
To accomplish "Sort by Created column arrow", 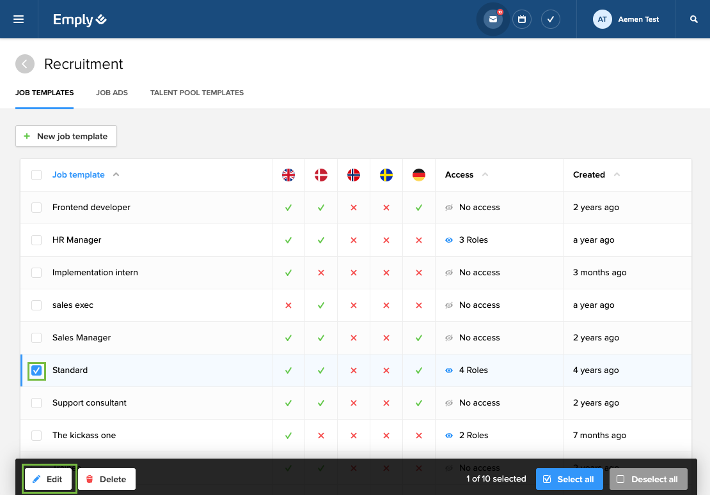I will pos(617,175).
